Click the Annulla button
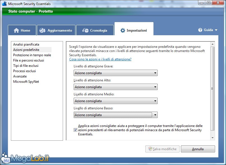226x165 pixels. coord(198,149)
